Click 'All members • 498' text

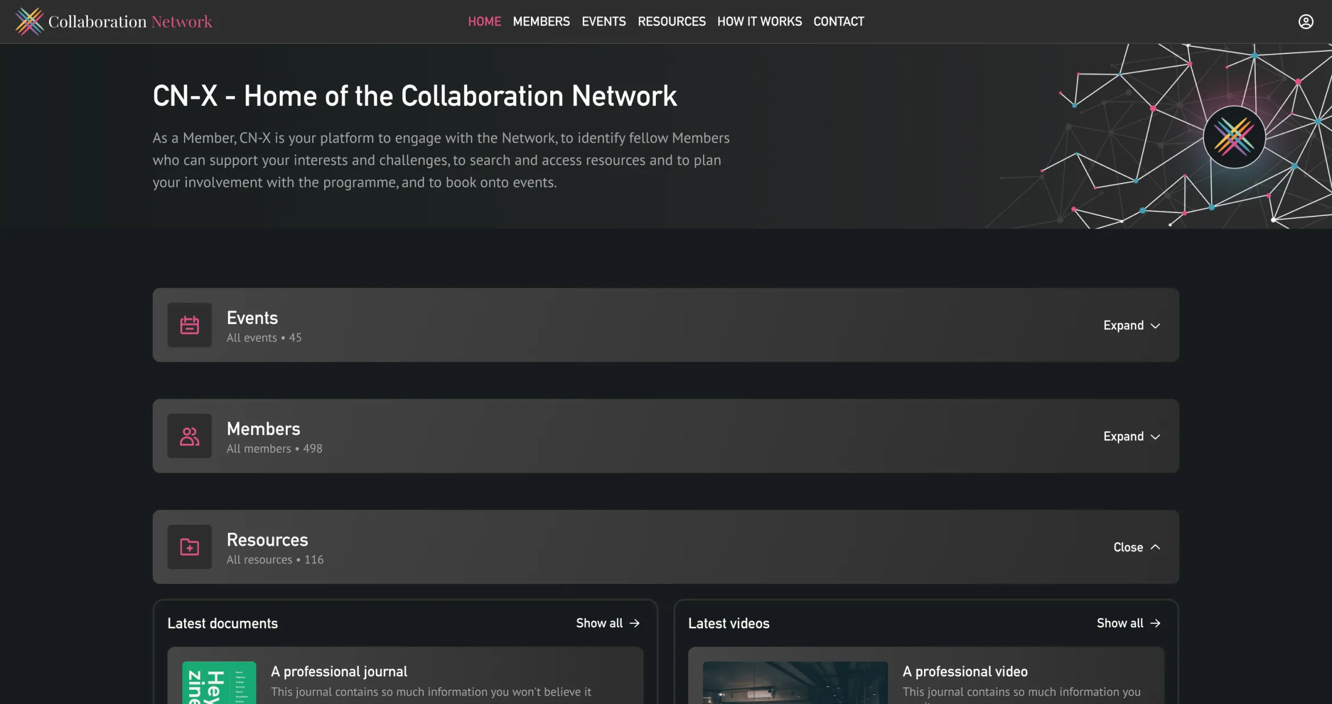tap(275, 449)
